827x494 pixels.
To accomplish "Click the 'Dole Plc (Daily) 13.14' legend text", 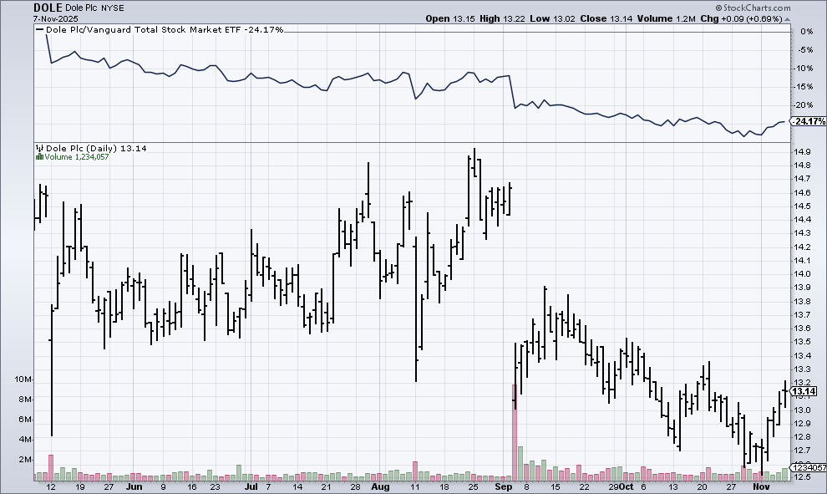I will pyautogui.click(x=96, y=148).
